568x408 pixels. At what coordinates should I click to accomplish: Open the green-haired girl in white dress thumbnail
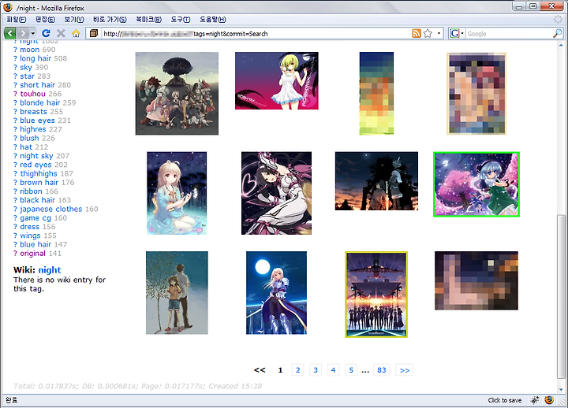coord(277,80)
